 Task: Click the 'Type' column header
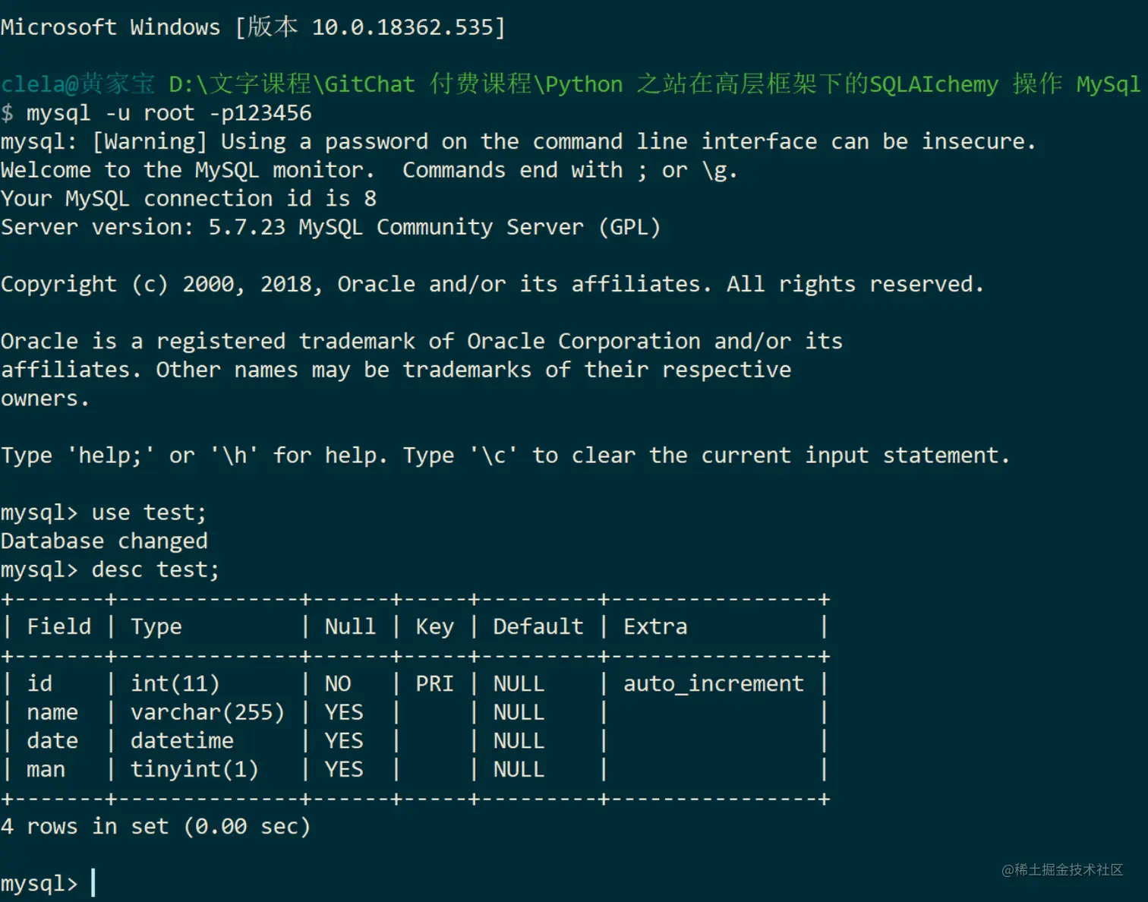[x=156, y=626]
